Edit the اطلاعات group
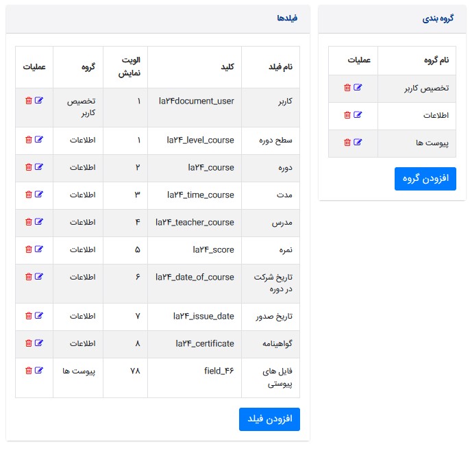This screenshot has width=470, height=455. [358, 115]
